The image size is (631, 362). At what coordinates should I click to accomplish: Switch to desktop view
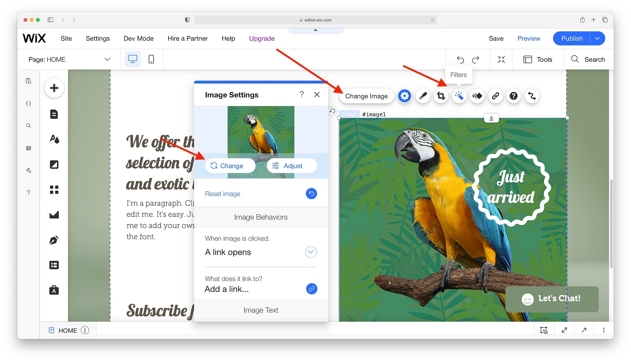tap(133, 59)
